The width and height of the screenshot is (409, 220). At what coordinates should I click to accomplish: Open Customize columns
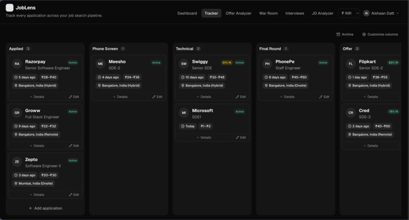click(x=380, y=34)
